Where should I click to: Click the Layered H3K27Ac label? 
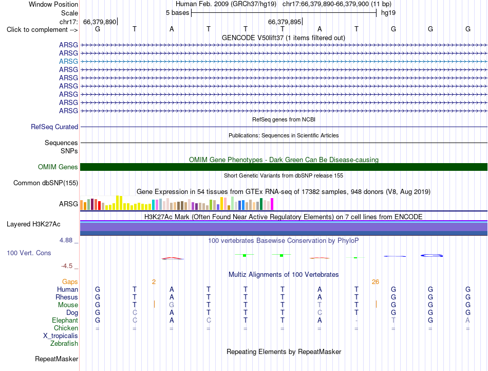pos(33,224)
